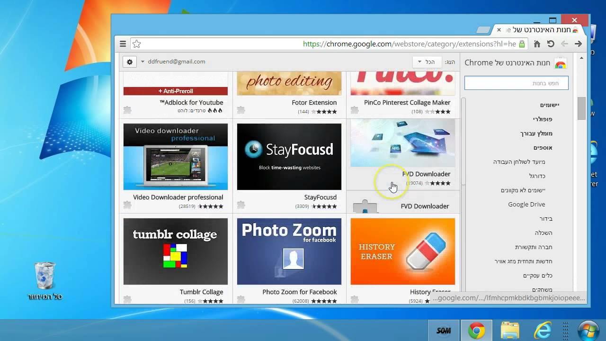Click the green padlock security icon
Image resolution: width=606 pixels, height=341 pixels.
(x=522, y=44)
